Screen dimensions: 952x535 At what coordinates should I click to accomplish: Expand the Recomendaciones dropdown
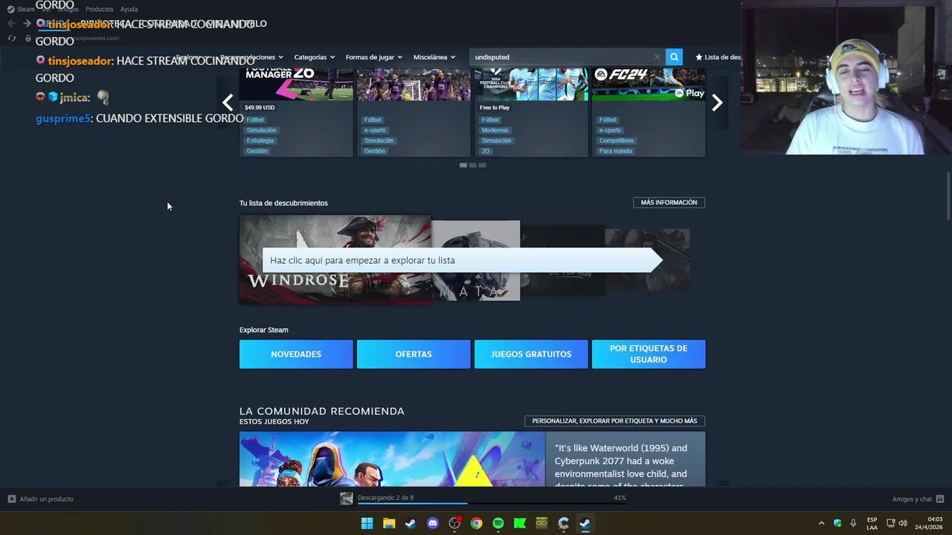tap(252, 57)
